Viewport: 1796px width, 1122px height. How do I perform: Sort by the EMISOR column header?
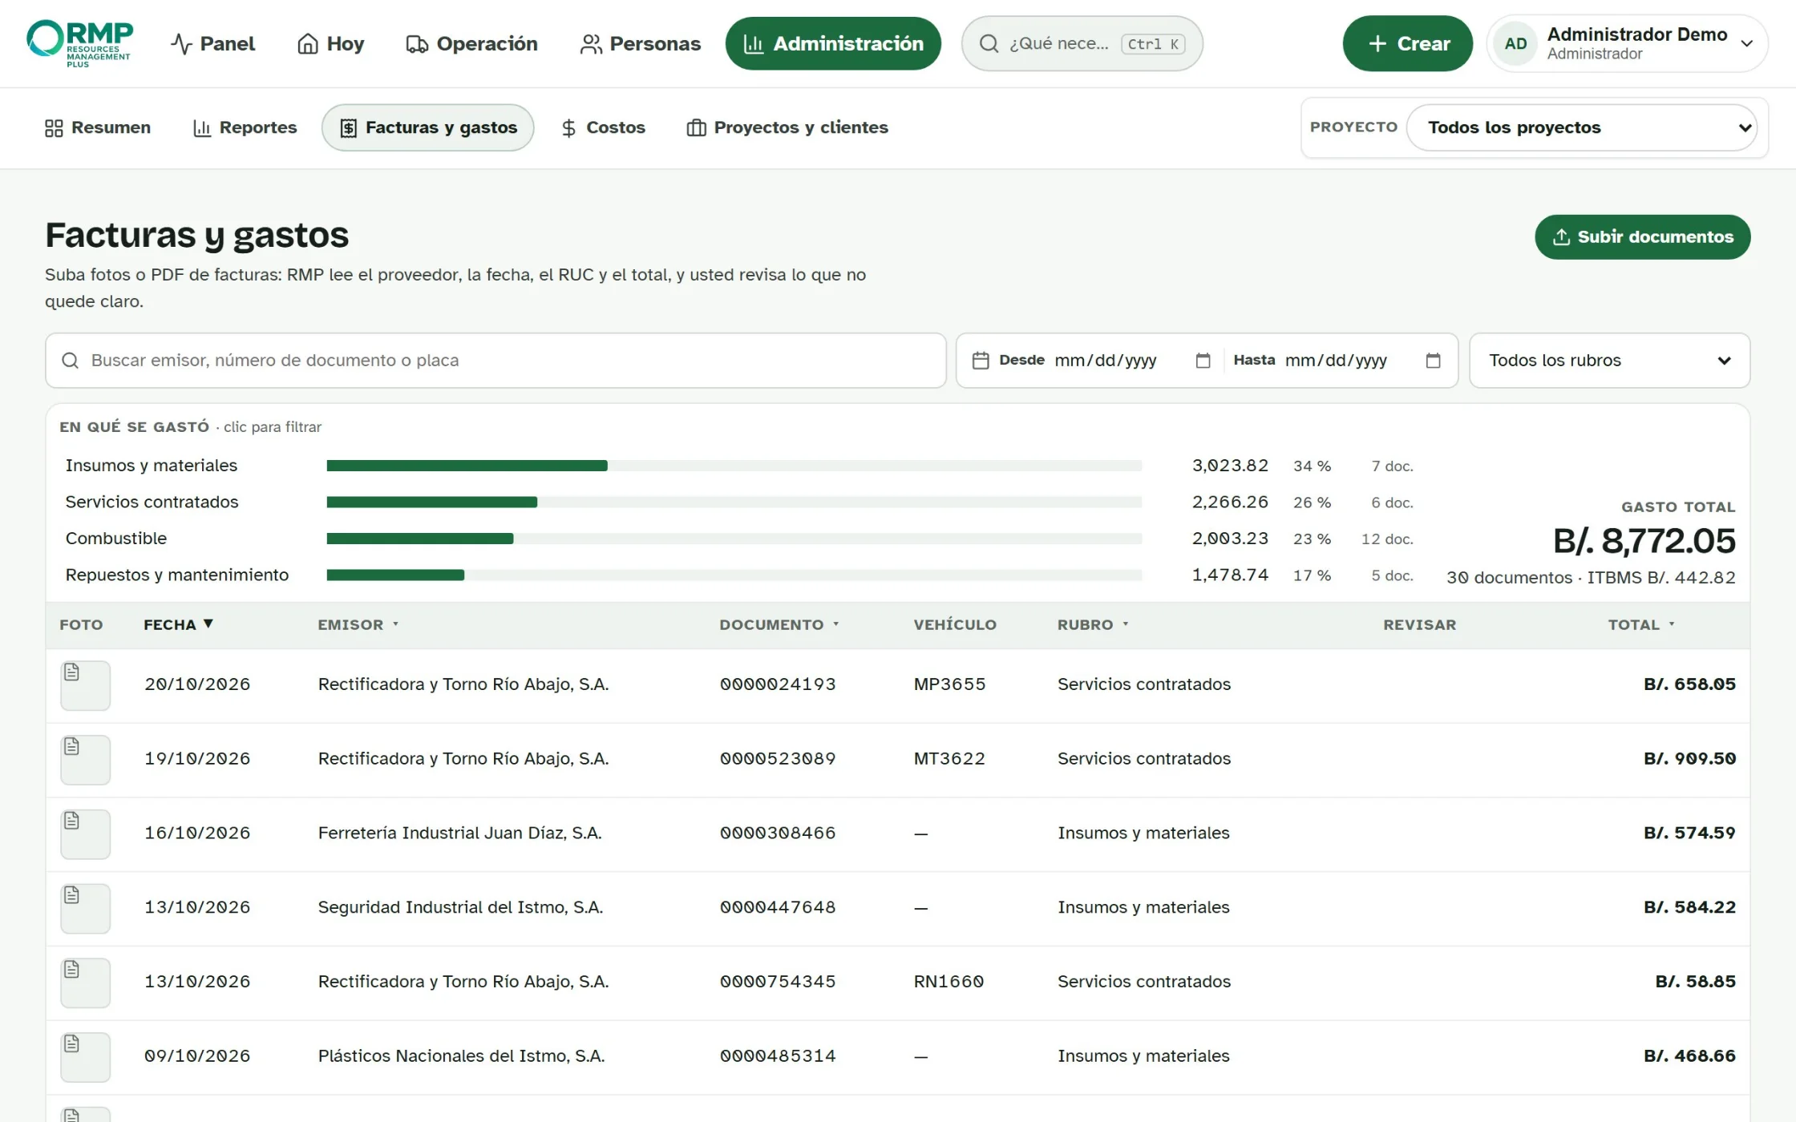pos(358,624)
